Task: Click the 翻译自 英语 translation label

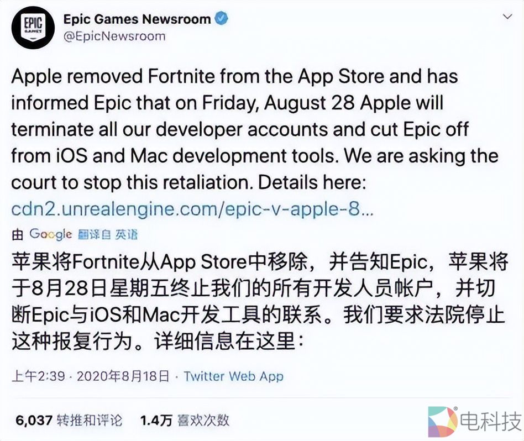Action: coord(108,234)
